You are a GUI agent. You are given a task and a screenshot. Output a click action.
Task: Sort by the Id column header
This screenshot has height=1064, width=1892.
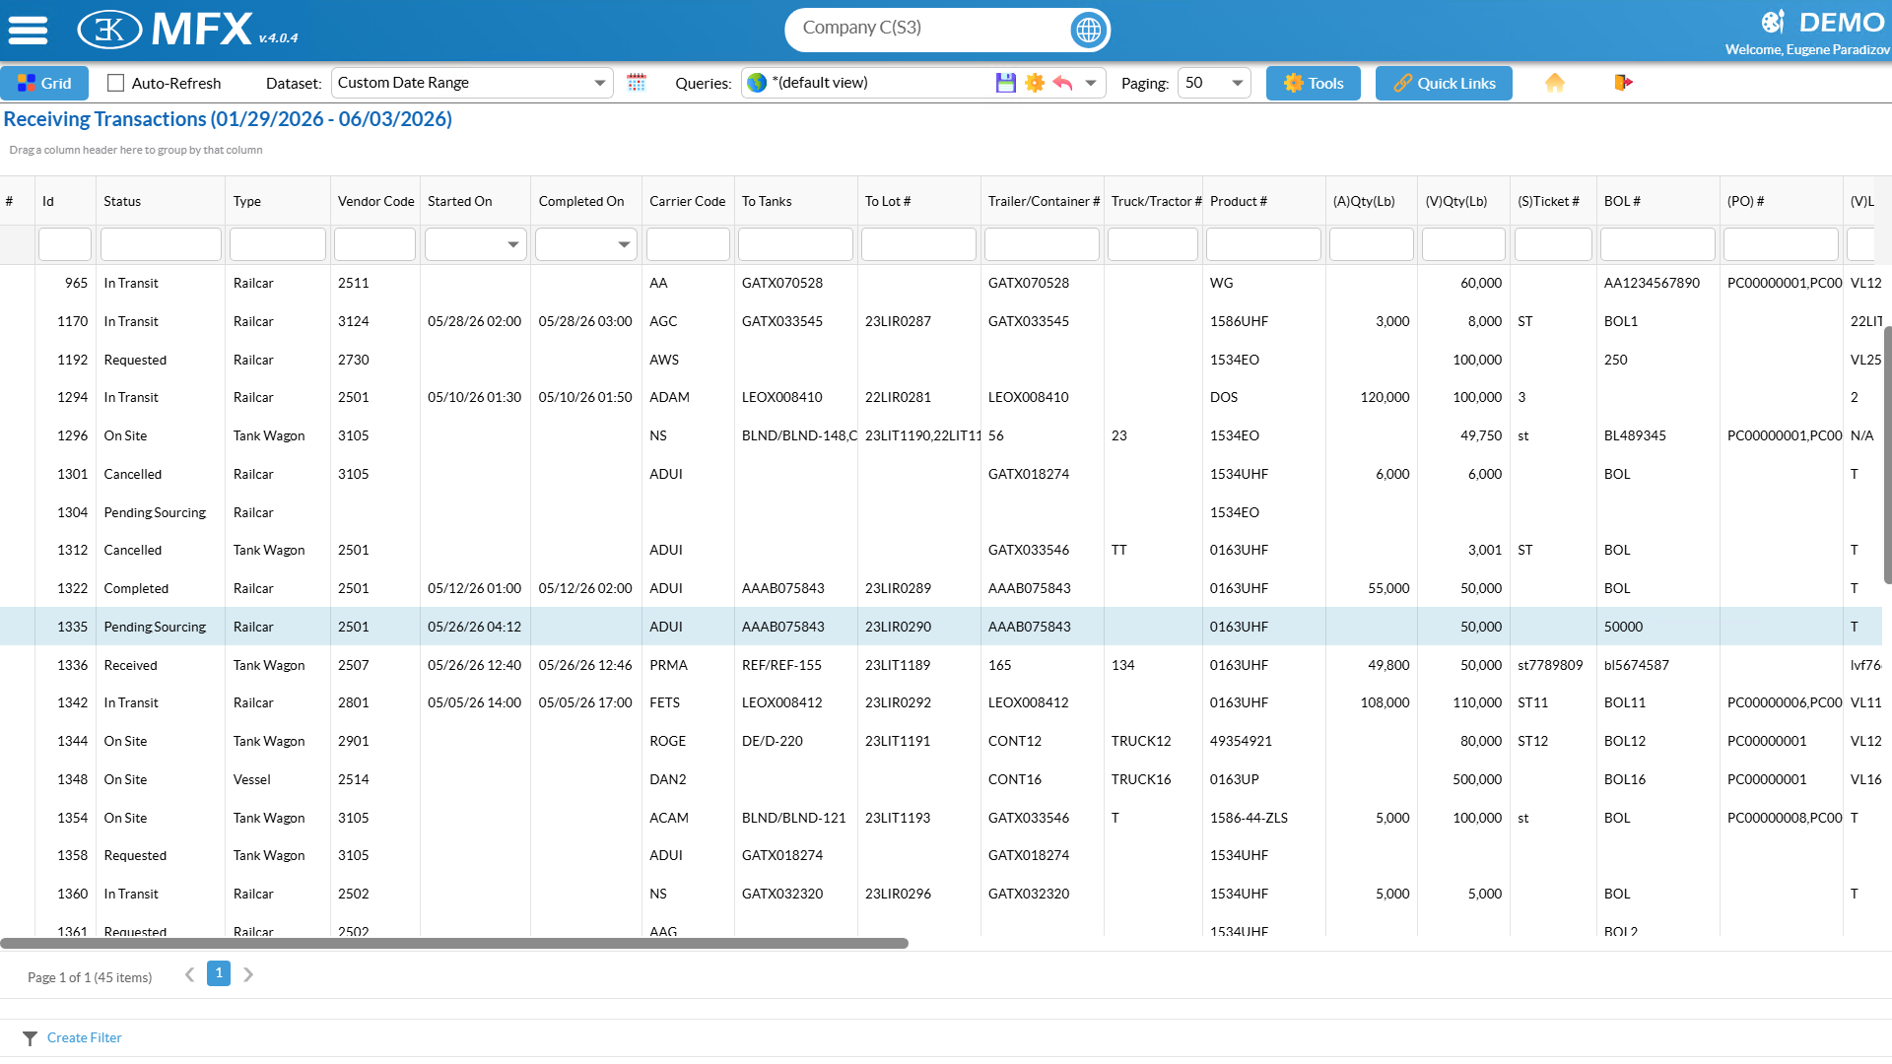click(65, 201)
